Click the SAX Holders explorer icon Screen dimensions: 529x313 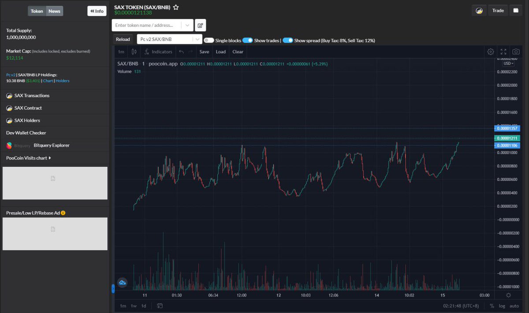coord(9,120)
